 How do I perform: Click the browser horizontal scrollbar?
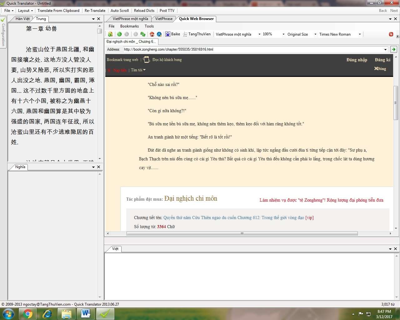click(242, 233)
